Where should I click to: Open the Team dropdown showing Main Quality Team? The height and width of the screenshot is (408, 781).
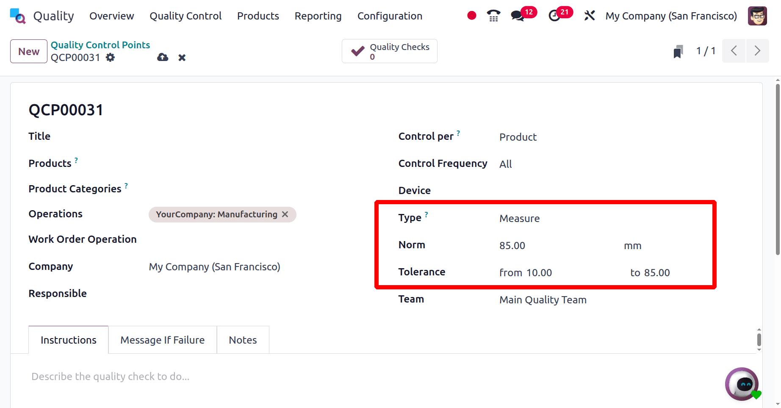coord(543,300)
